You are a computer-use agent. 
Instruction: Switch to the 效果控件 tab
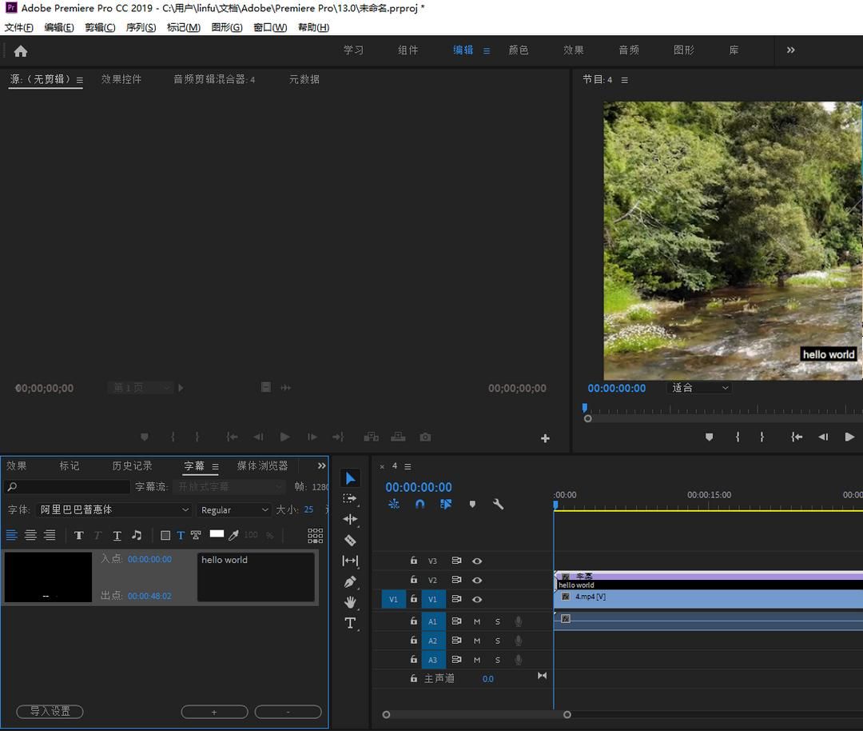[121, 79]
